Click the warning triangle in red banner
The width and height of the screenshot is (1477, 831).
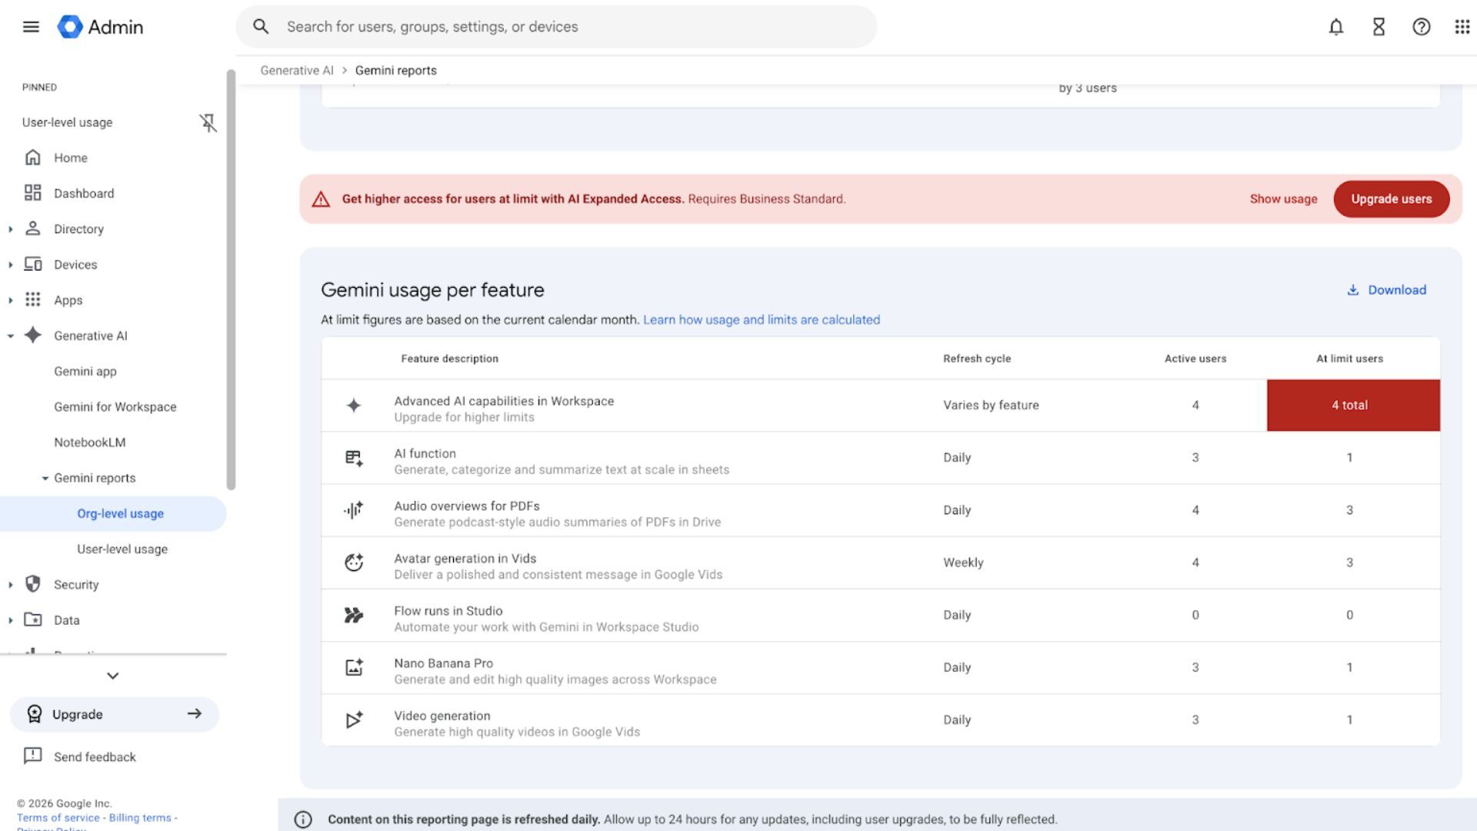[x=321, y=199]
